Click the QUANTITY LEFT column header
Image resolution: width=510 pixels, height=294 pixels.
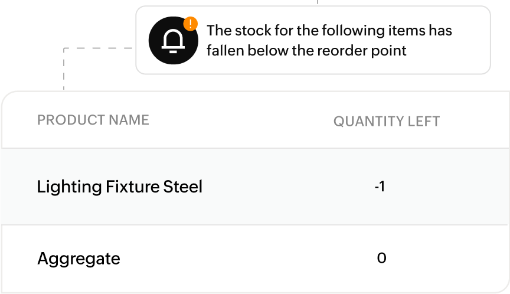coord(386,122)
